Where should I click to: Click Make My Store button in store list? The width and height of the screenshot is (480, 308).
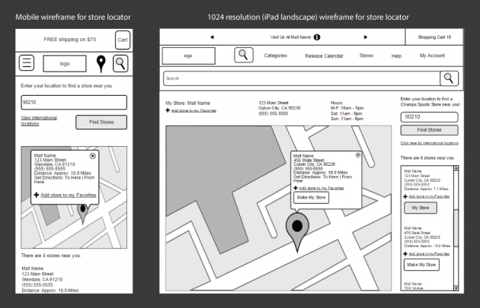click(421, 265)
